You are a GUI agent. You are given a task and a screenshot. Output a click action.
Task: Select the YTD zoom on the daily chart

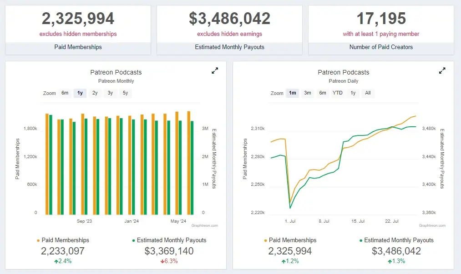pyautogui.click(x=338, y=93)
